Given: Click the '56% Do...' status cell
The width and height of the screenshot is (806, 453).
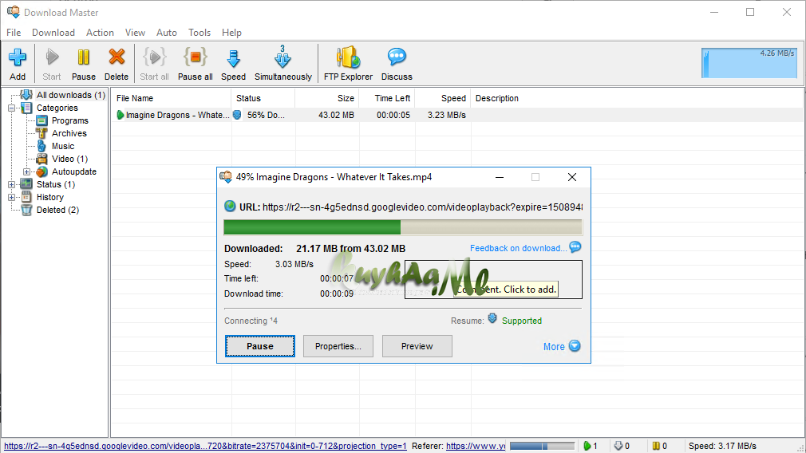Looking at the screenshot, I should (x=266, y=115).
